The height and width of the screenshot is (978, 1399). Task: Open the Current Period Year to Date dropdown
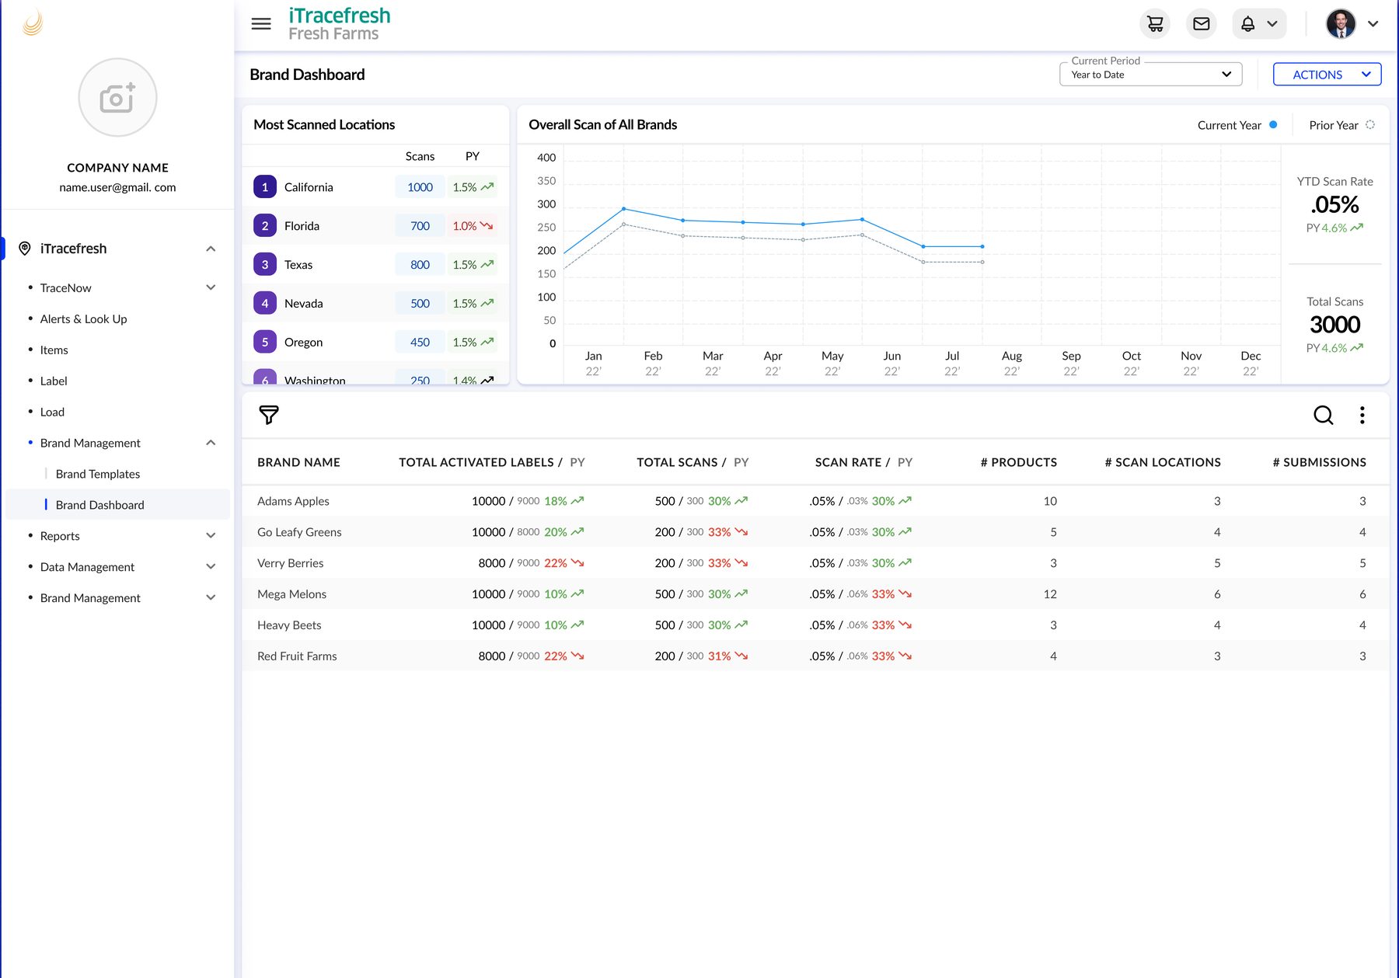(x=1150, y=75)
